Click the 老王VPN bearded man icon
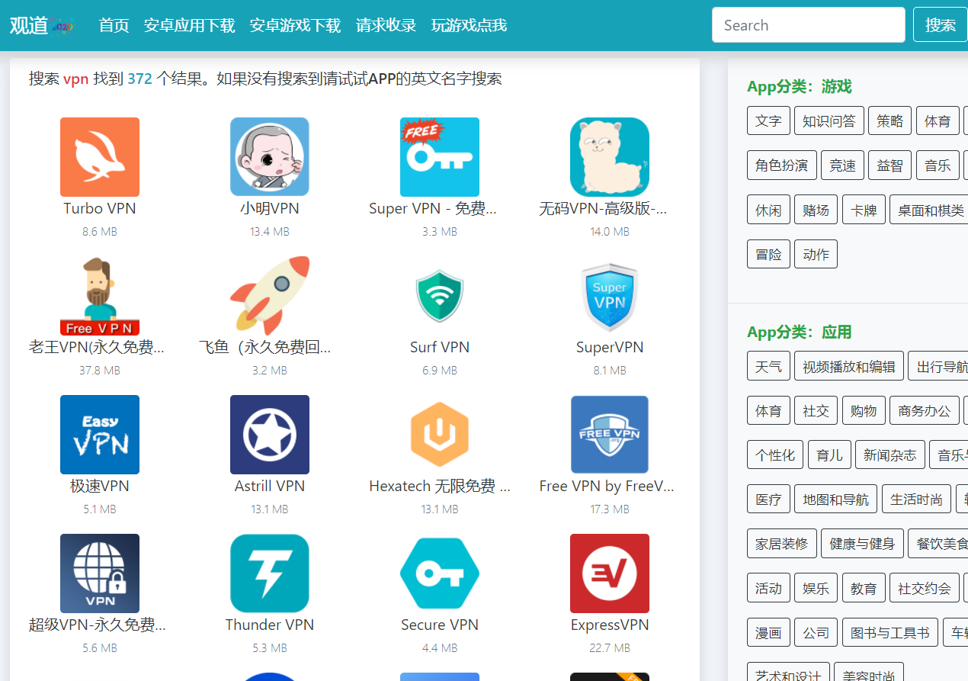 [x=100, y=296]
